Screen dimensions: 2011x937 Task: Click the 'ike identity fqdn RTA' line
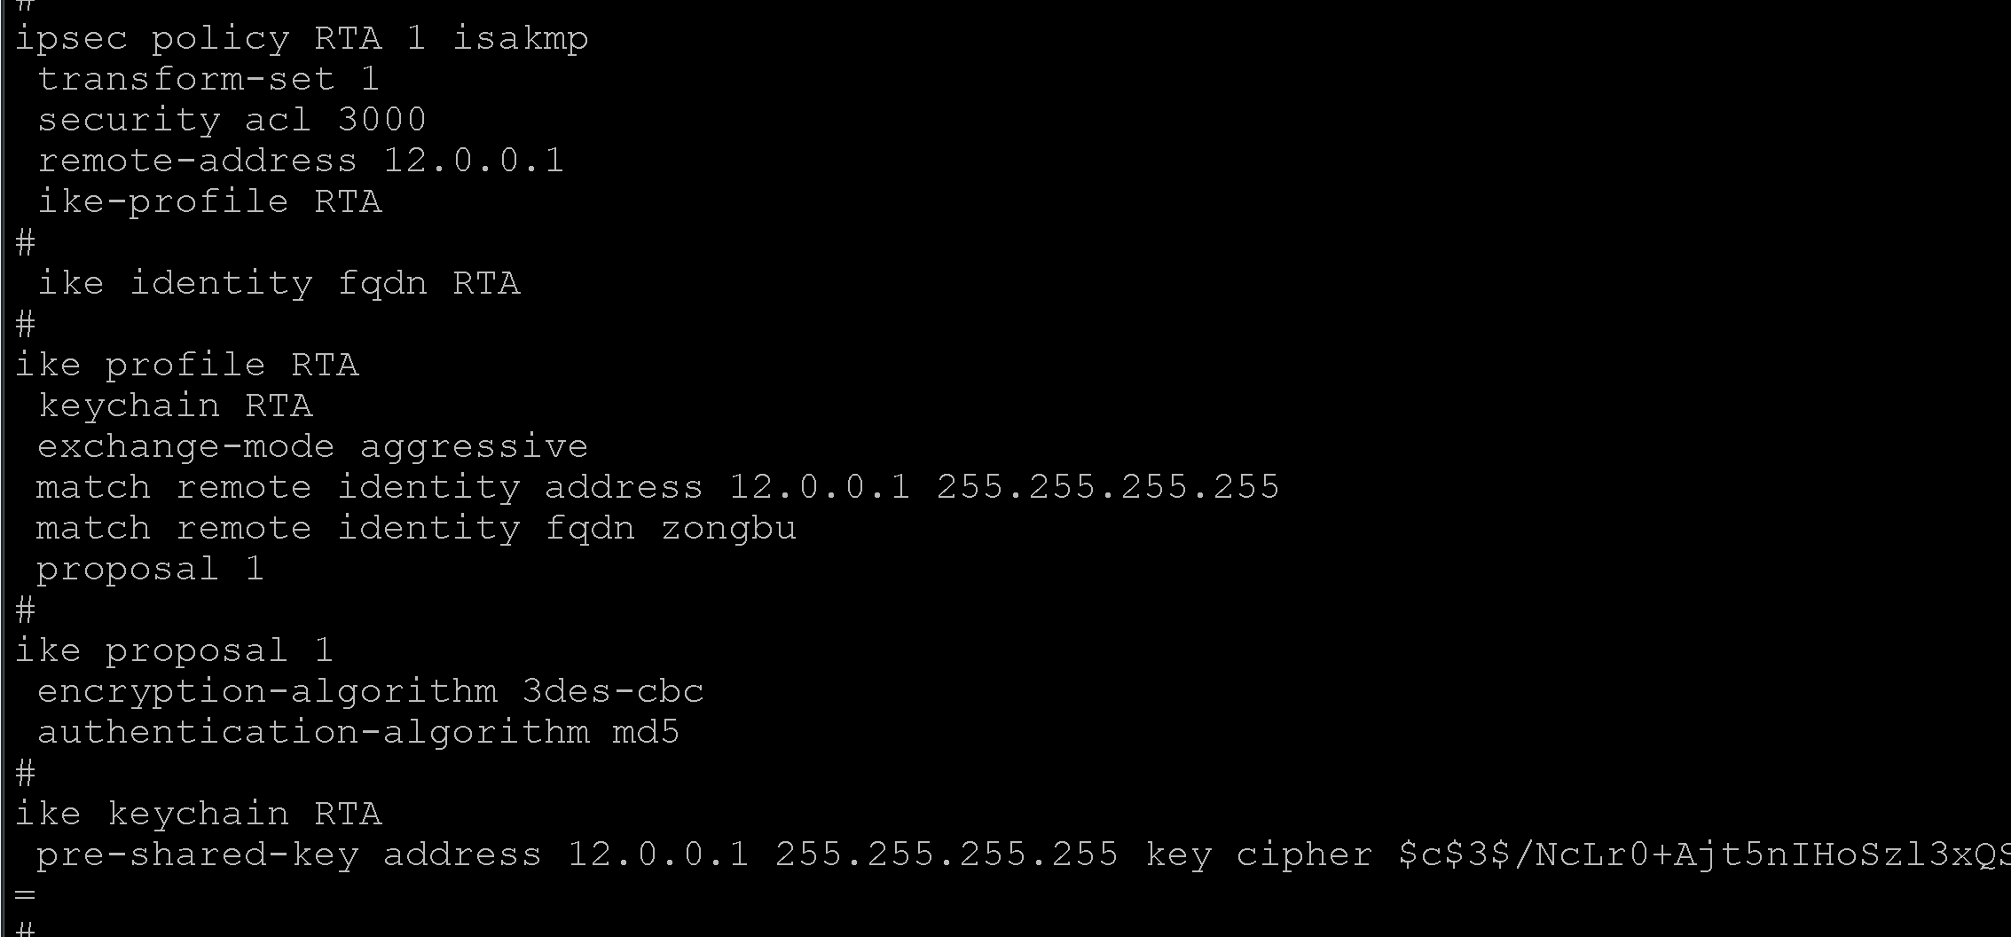tap(279, 284)
